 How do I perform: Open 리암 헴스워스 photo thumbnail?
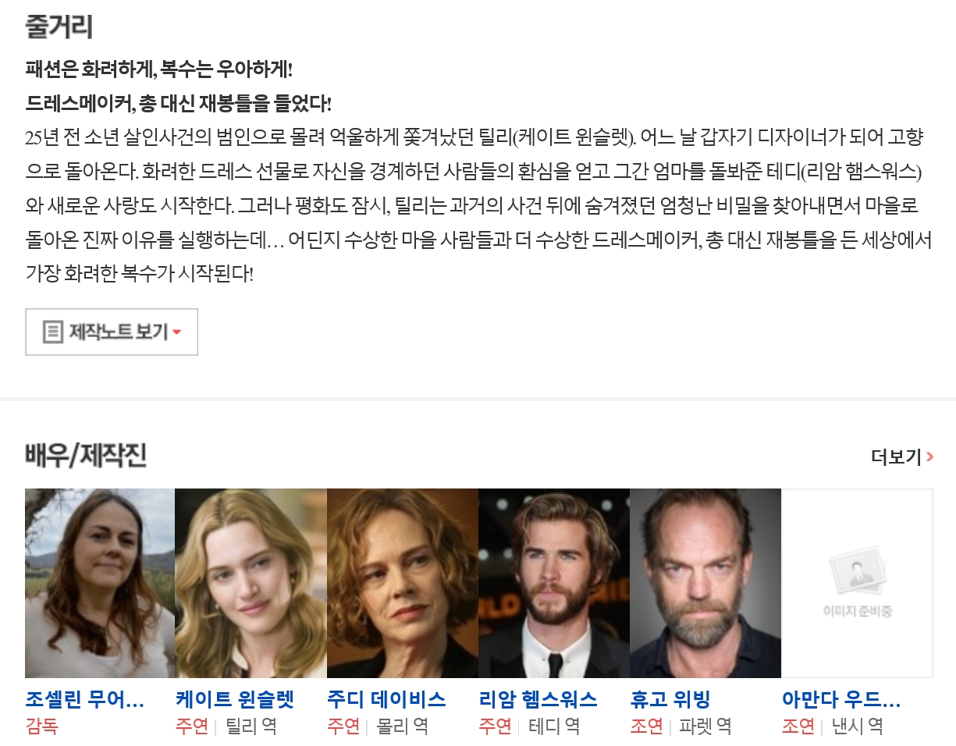pos(554,583)
